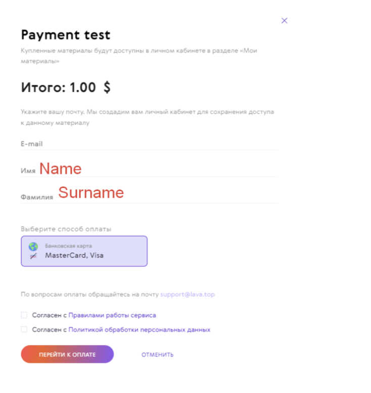Open the Правилами работы сервиса link
Viewport: 371px width, 393px height.
112,315
